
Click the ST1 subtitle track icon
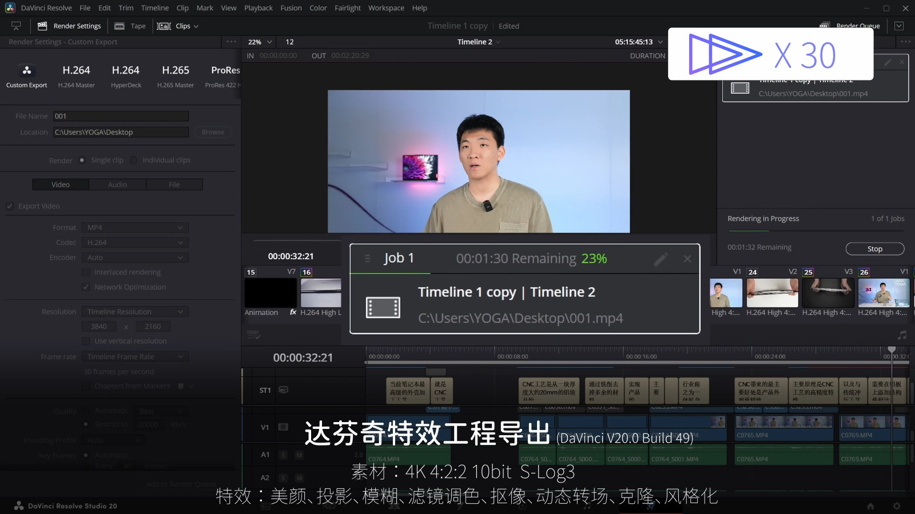283,390
